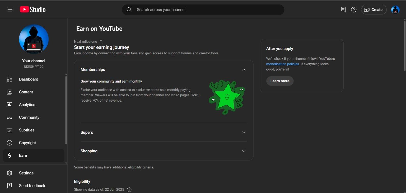Click the Community people icon
Image resolution: width=406 pixels, height=193 pixels.
tap(9, 117)
